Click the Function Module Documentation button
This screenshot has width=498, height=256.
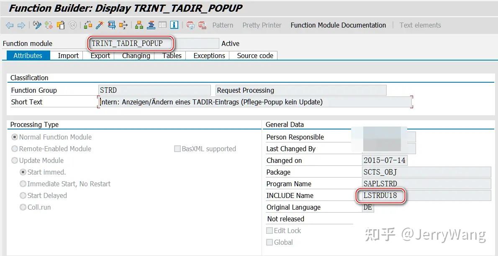point(338,25)
